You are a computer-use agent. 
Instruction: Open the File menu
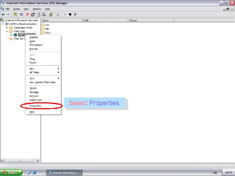[x=8, y=9]
